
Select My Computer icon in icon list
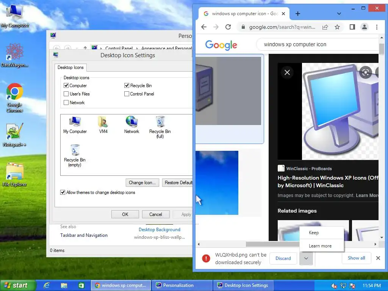pyautogui.click(x=75, y=125)
